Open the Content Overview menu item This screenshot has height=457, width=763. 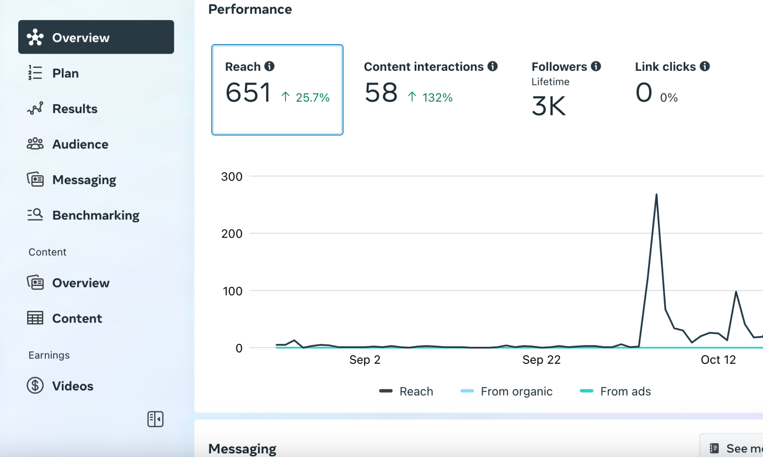80,283
